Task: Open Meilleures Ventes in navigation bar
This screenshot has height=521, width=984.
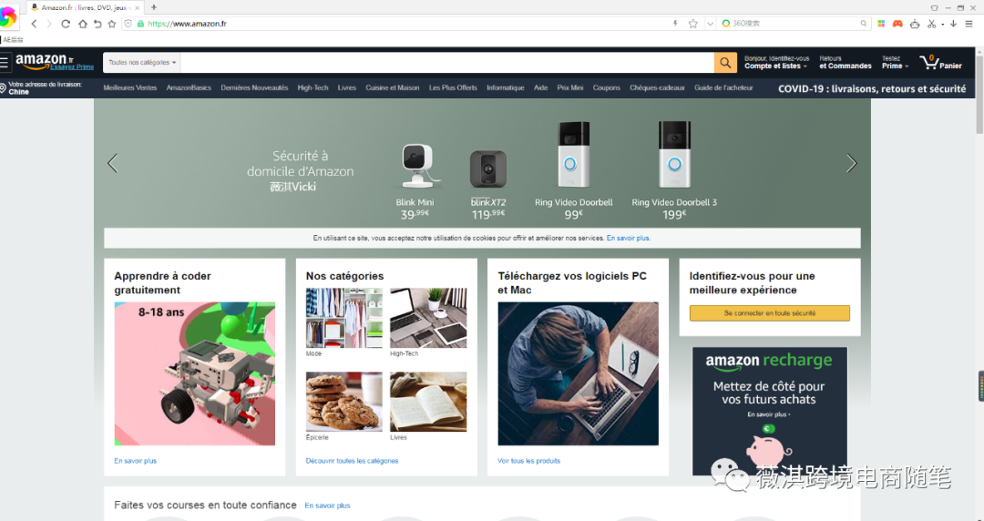Action: (x=130, y=87)
